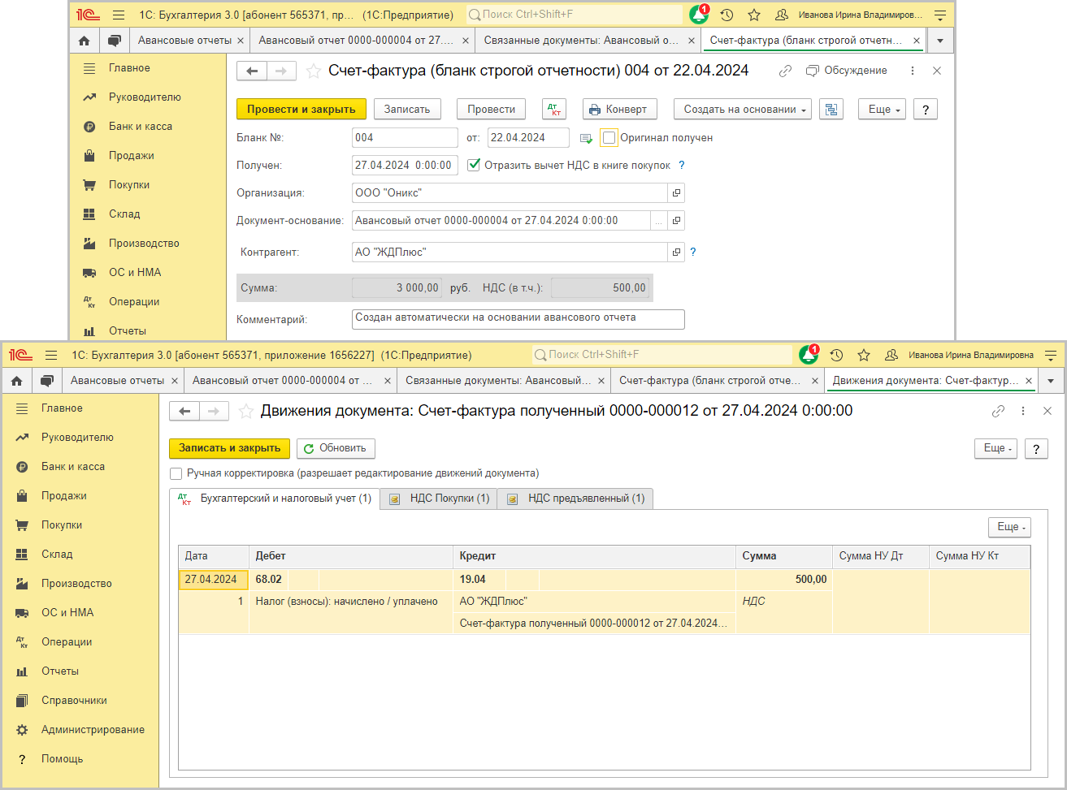Open History clock icon in bottom window
The image size is (1067, 790).
(837, 355)
